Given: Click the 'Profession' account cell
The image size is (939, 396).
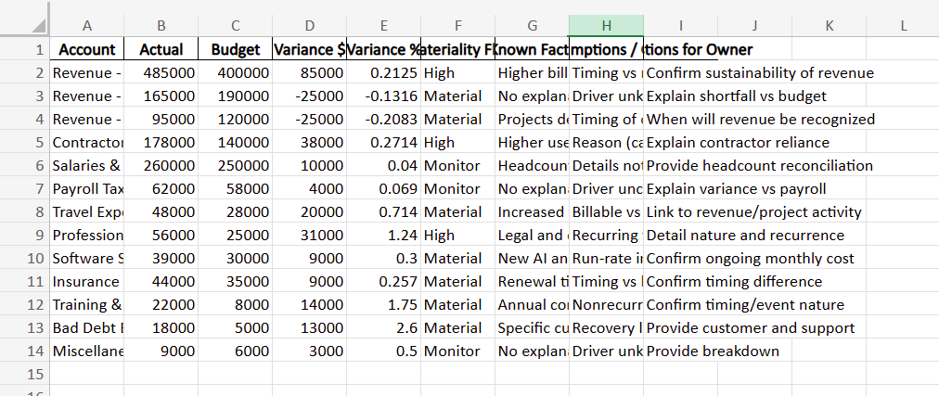Looking at the screenshot, I should click(87, 235).
